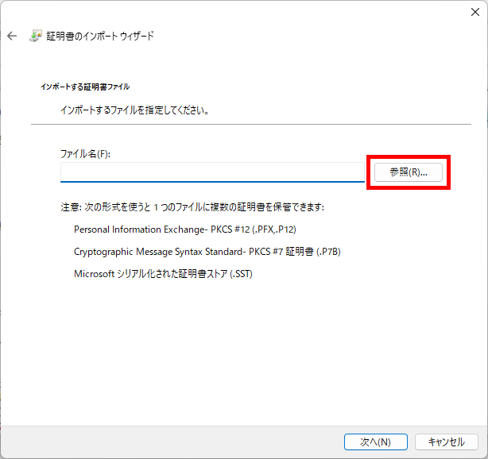The width and height of the screenshot is (488, 459).
Task: Click the certificate import wizard icon
Action: tap(36, 36)
